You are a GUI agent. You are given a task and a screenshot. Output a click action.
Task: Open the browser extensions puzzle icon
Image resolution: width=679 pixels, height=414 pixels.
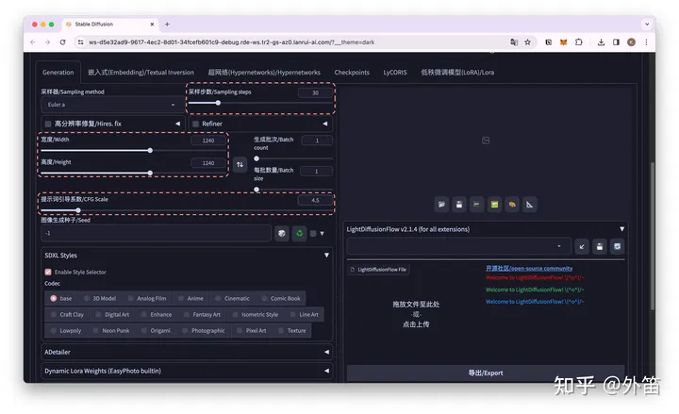(x=578, y=42)
